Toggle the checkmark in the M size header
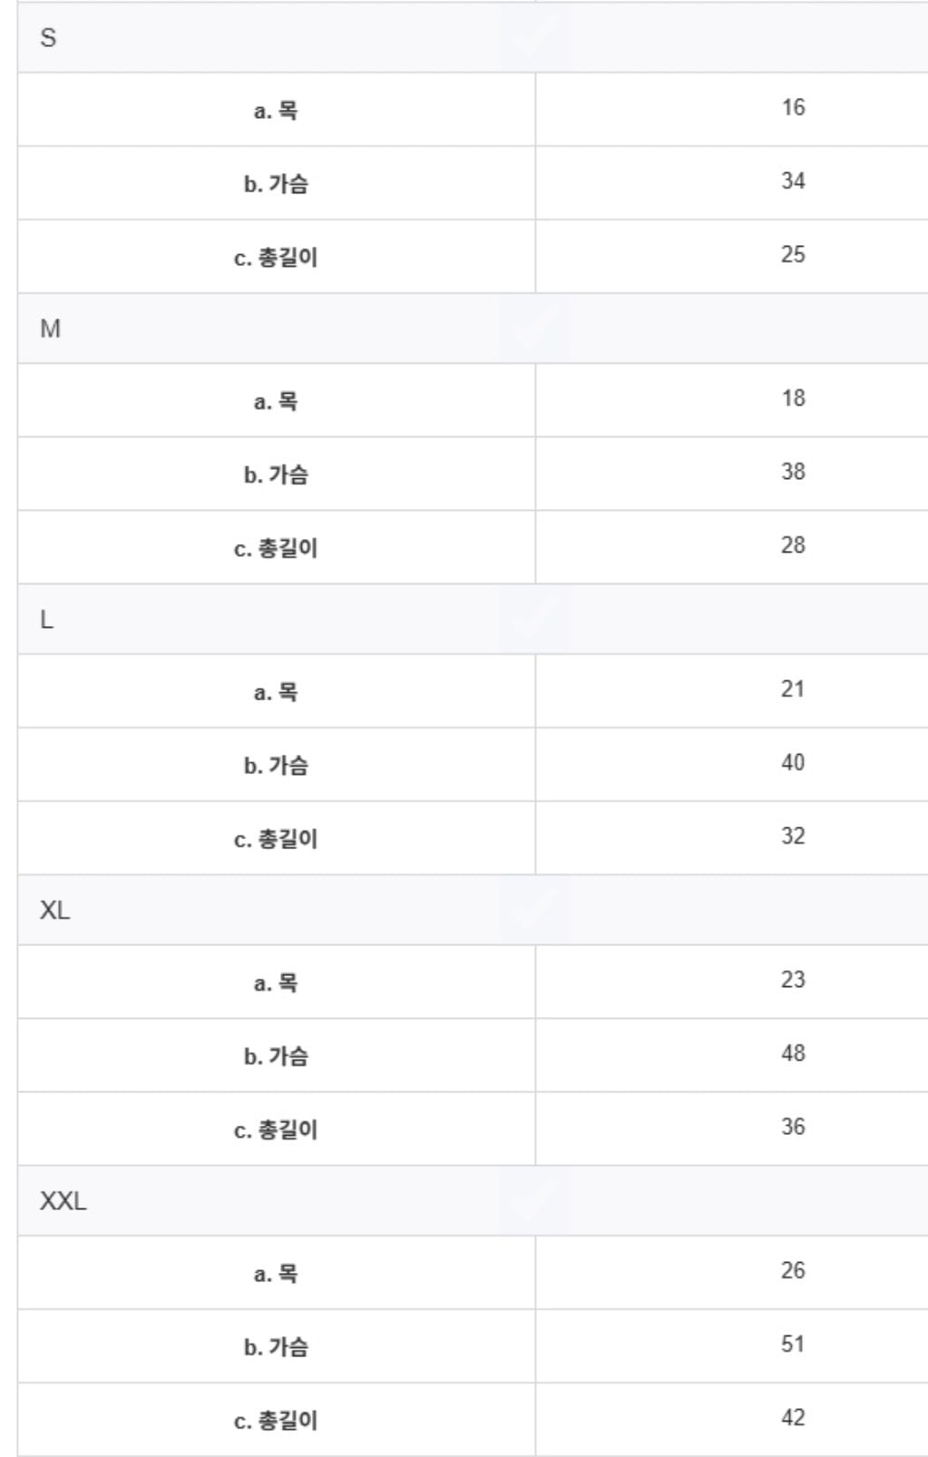This screenshot has height=1457, width=928. click(533, 328)
